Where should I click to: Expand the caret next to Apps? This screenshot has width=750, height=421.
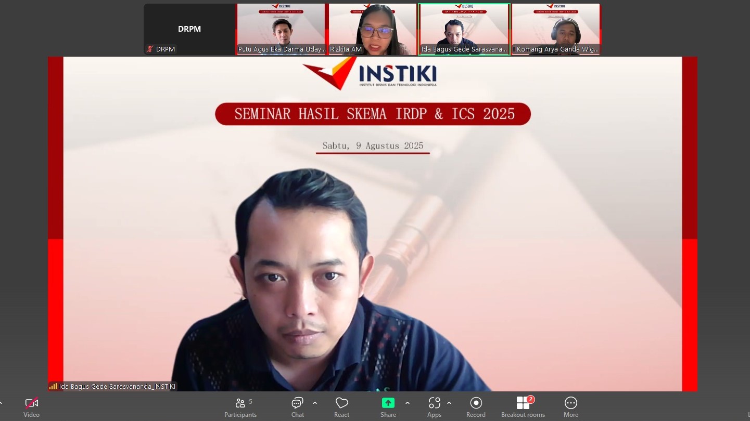[x=449, y=403]
